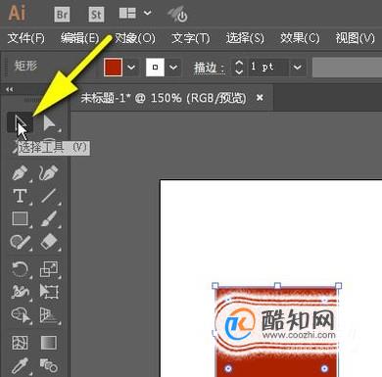Click the 1 pt stroke weight field
The height and width of the screenshot is (377, 382).
pyautogui.click(x=267, y=68)
